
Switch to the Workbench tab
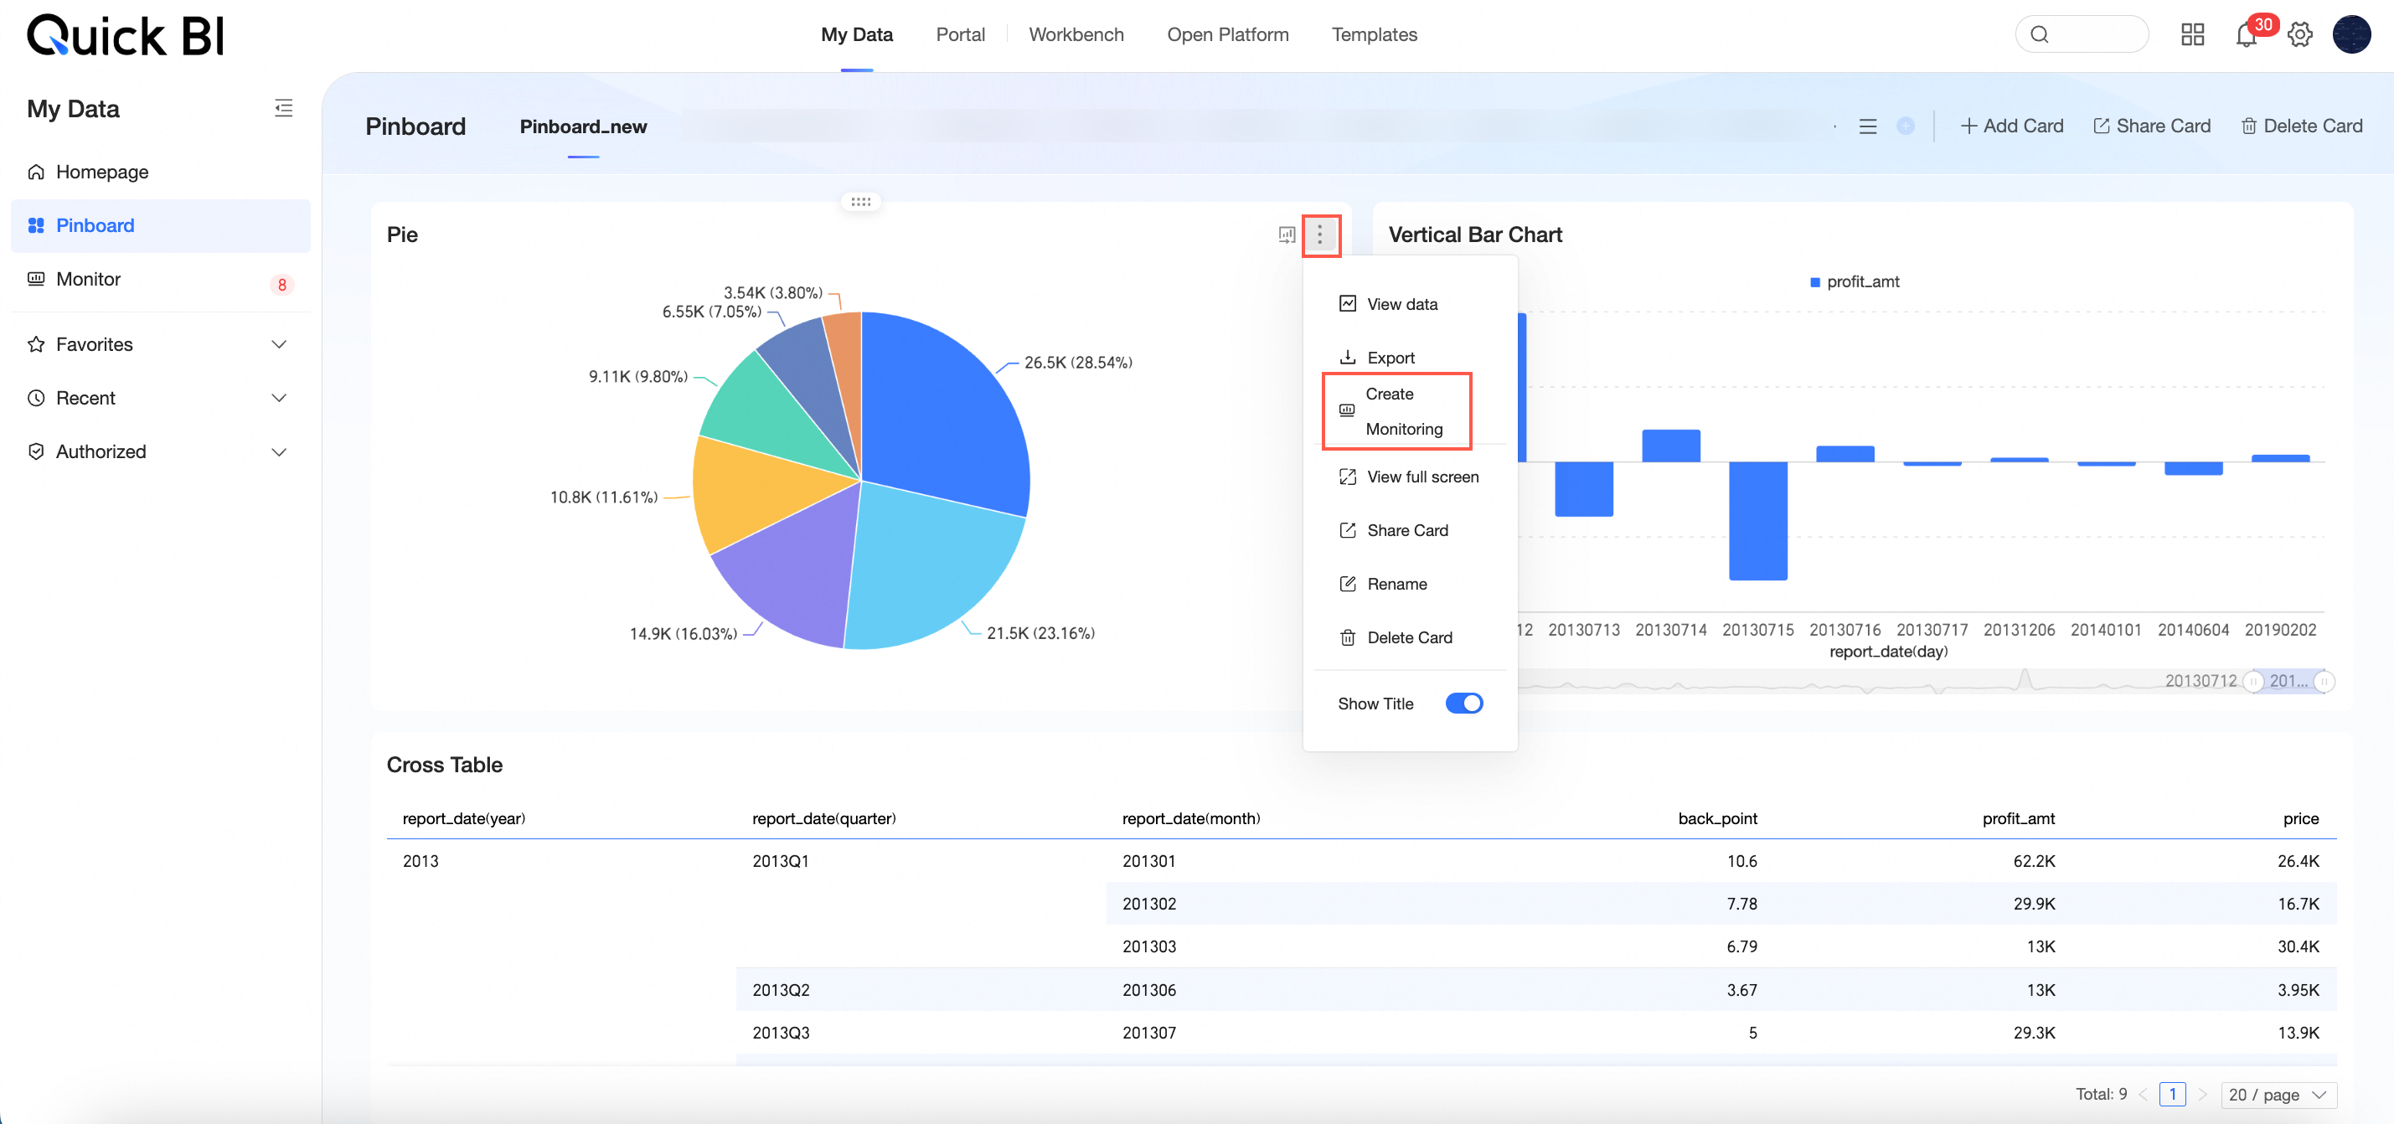point(1076,34)
